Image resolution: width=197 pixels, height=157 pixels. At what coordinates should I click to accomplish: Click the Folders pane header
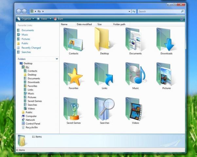[37, 59]
